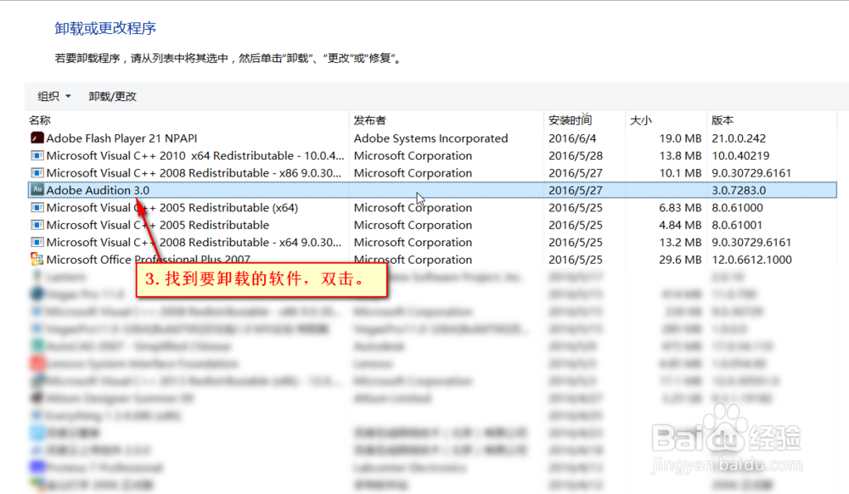
Task: Select the Adobe Audition 3.0 entry
Action: click(x=98, y=190)
